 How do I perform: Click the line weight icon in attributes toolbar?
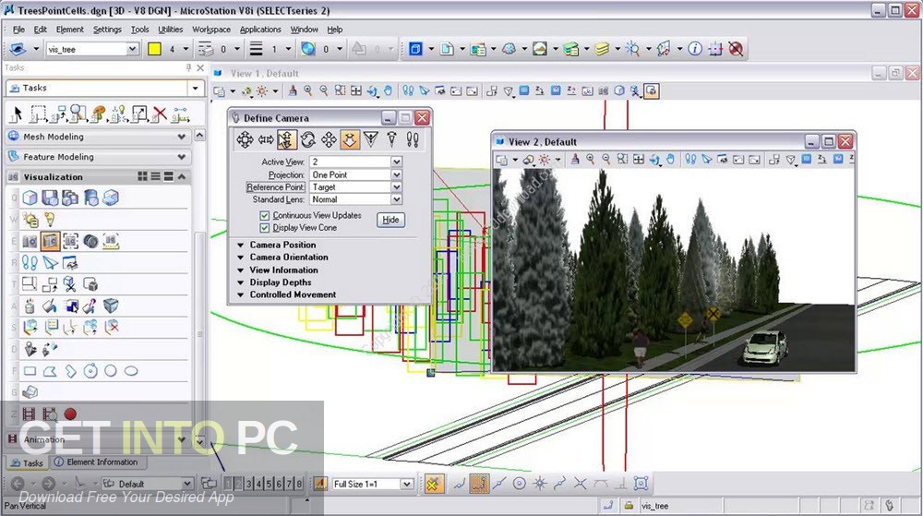pos(256,49)
